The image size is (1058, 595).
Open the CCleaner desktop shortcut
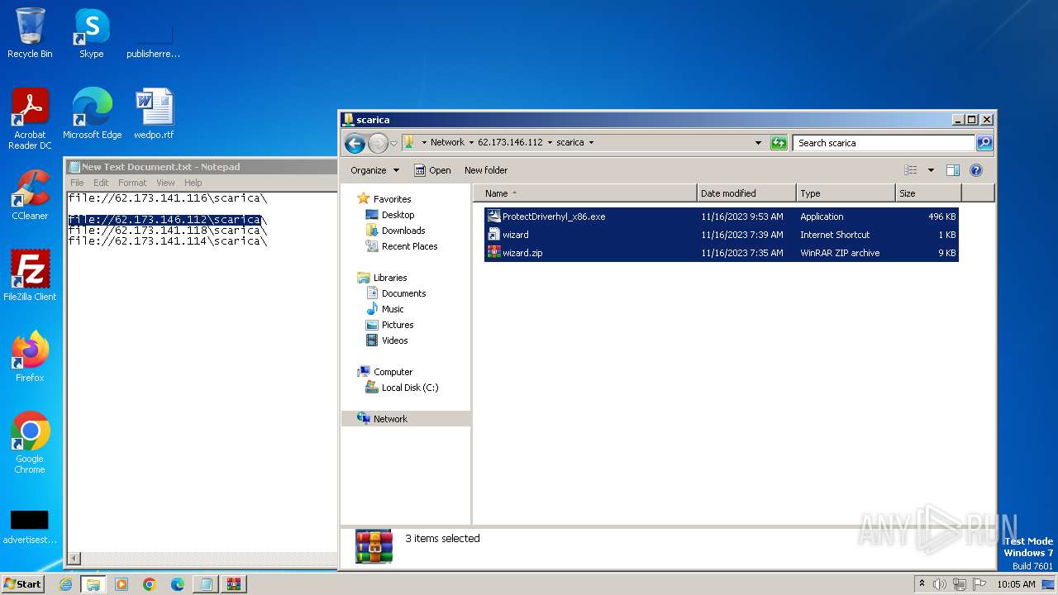tap(30, 195)
